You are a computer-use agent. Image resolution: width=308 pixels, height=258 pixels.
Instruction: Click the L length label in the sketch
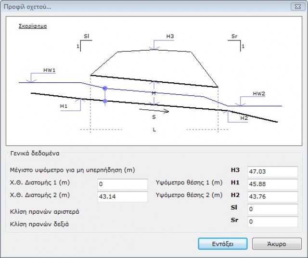click(154, 129)
